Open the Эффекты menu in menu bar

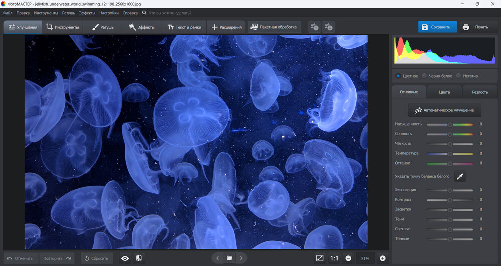(87, 12)
